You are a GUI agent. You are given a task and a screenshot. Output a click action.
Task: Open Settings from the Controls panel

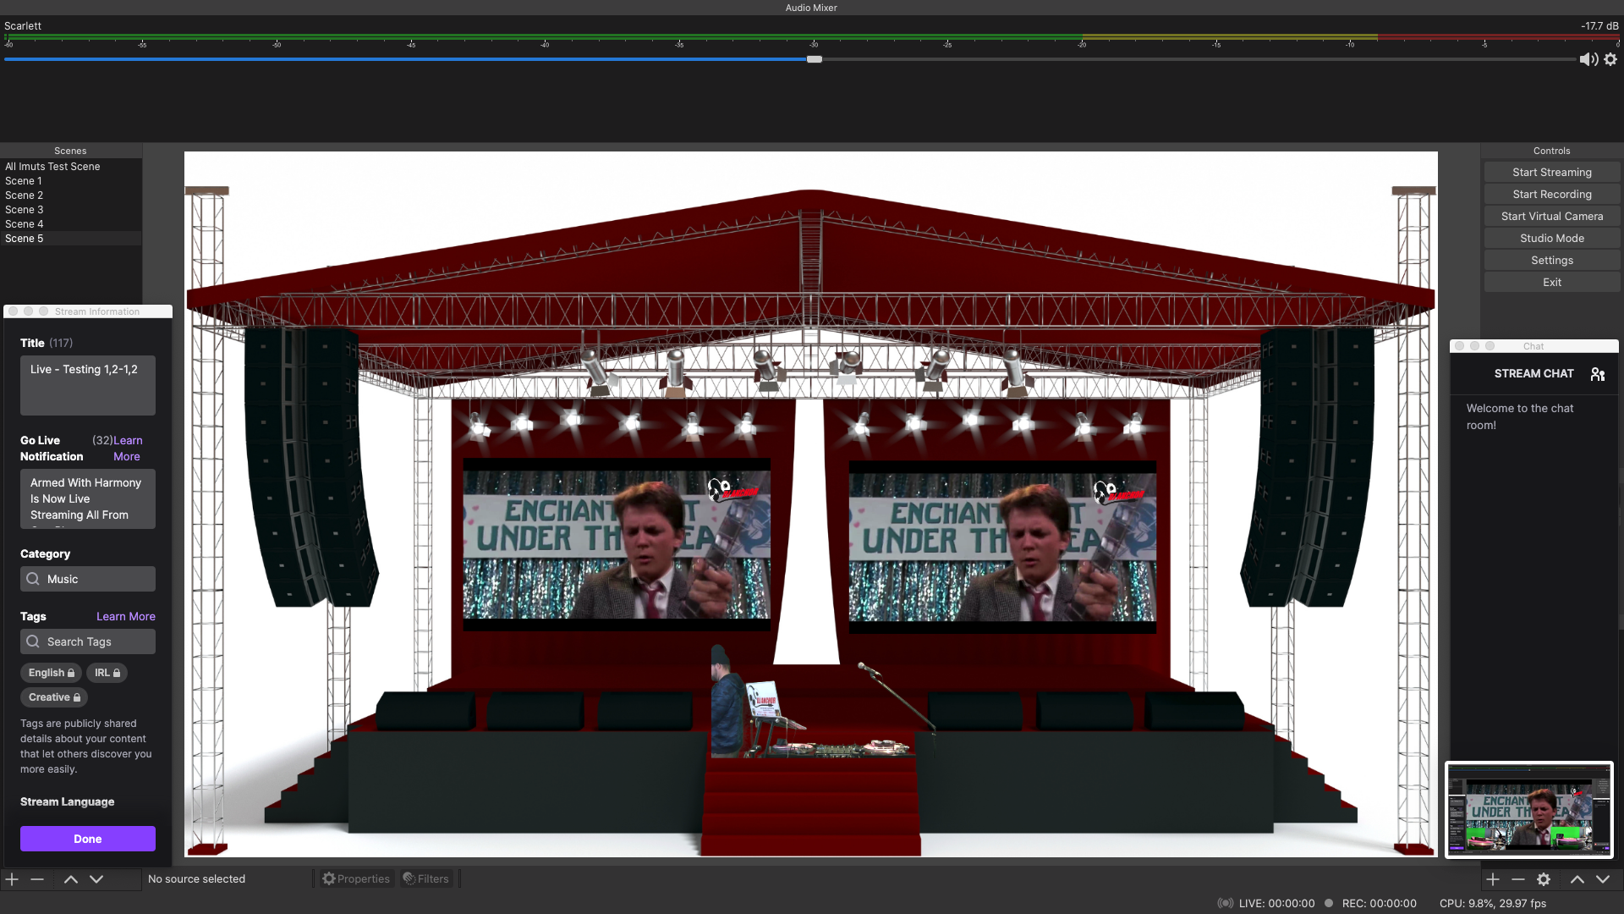click(x=1552, y=260)
